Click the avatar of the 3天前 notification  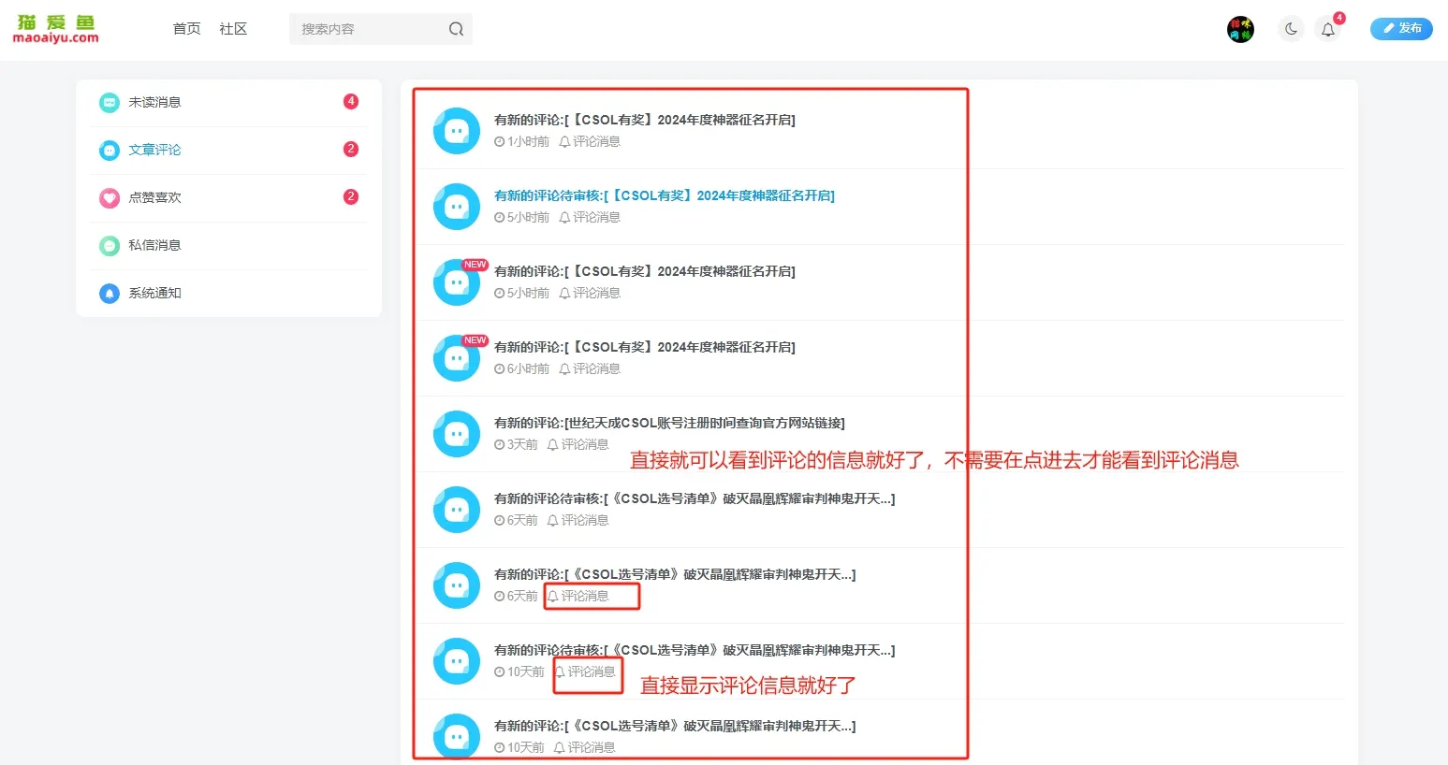tap(457, 434)
